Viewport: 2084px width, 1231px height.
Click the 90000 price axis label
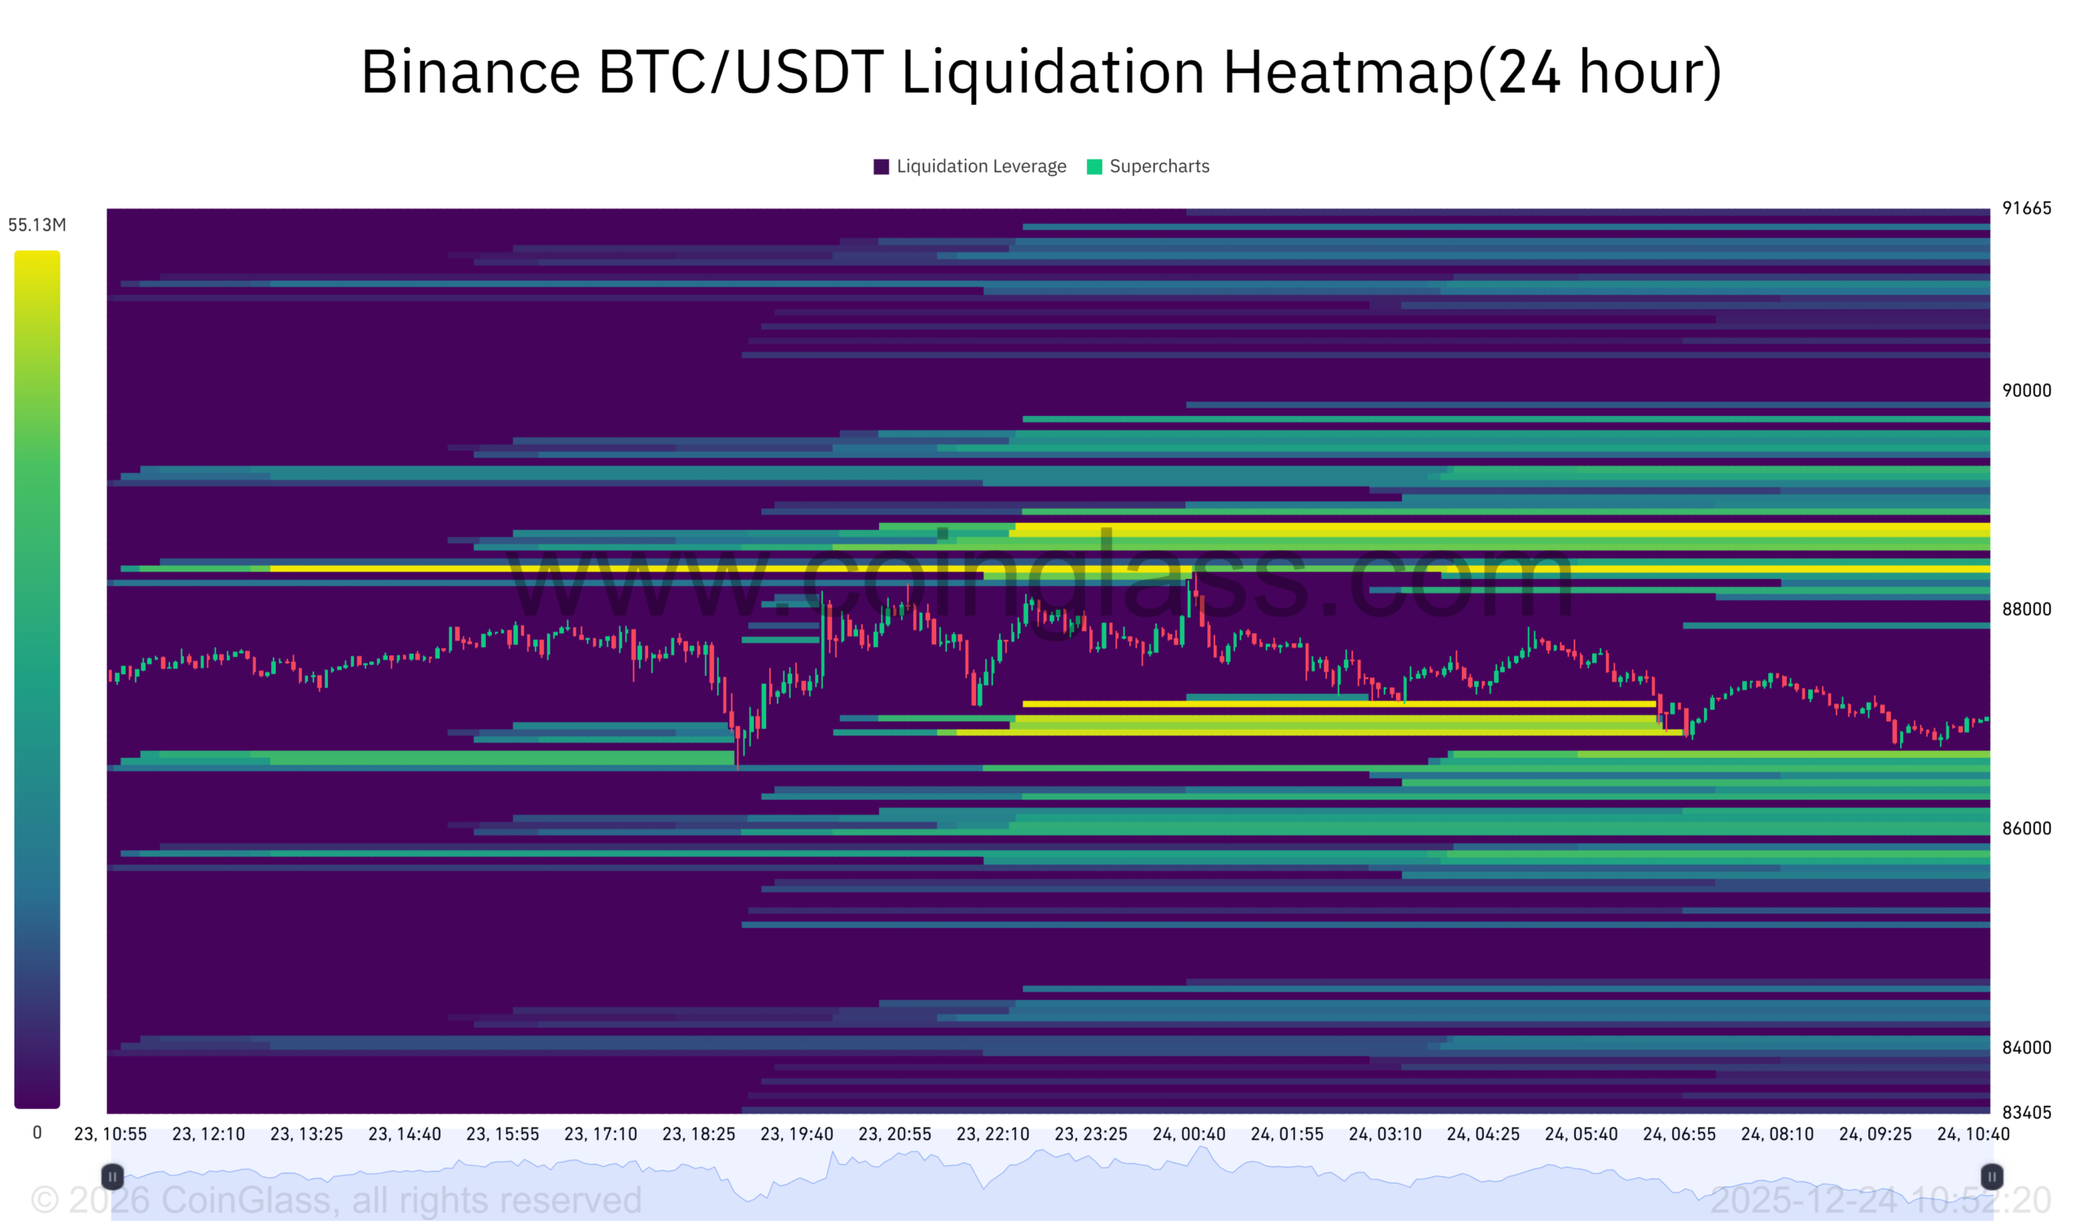click(x=2026, y=391)
